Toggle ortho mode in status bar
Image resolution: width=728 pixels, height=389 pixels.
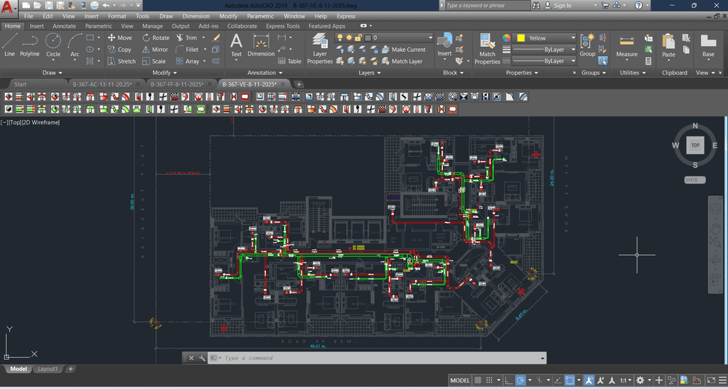pos(508,380)
